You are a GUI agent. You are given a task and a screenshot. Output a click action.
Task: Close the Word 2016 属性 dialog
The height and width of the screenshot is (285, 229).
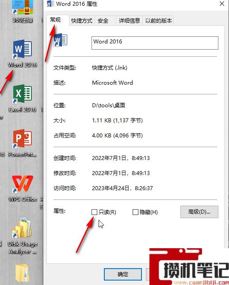(222, 4)
